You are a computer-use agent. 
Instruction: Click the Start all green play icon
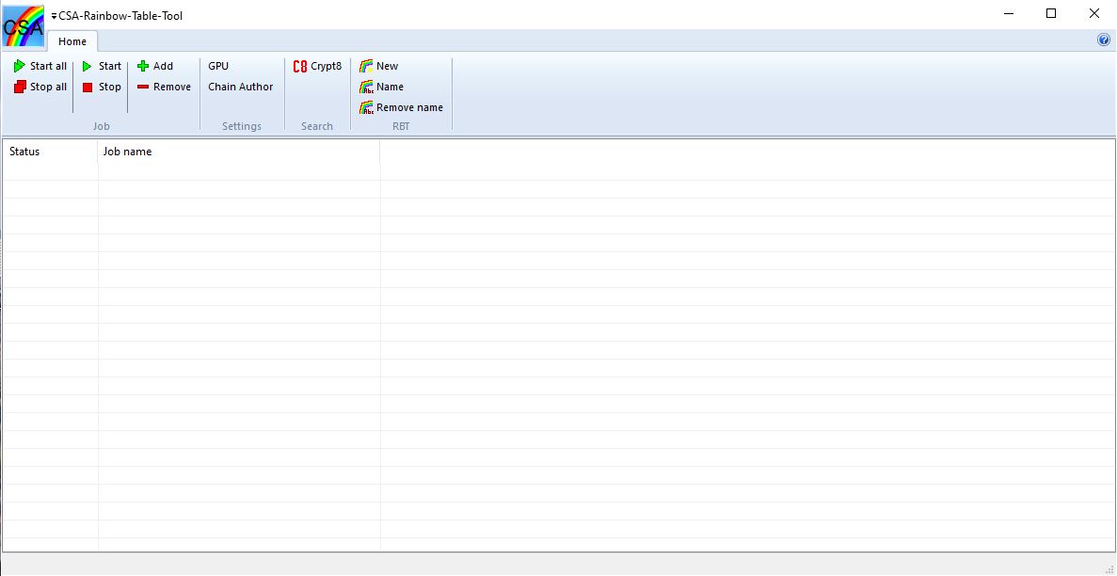[19, 66]
